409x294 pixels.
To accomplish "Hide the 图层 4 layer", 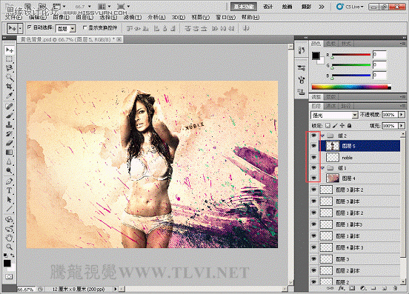I will [314, 178].
